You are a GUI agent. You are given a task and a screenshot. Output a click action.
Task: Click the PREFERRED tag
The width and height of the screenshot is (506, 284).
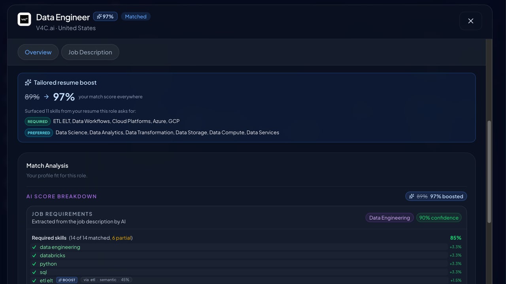coord(39,133)
